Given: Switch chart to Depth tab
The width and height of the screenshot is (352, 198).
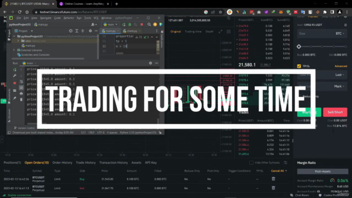Looking at the screenshot, I should (x=209, y=32).
